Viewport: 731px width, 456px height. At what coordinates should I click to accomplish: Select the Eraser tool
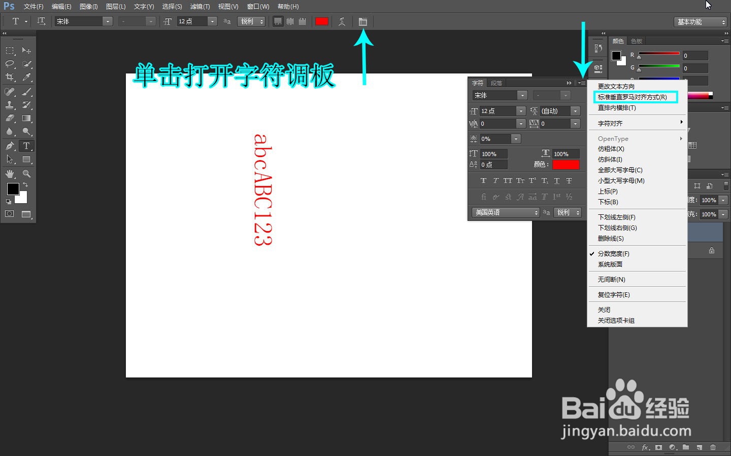point(10,118)
